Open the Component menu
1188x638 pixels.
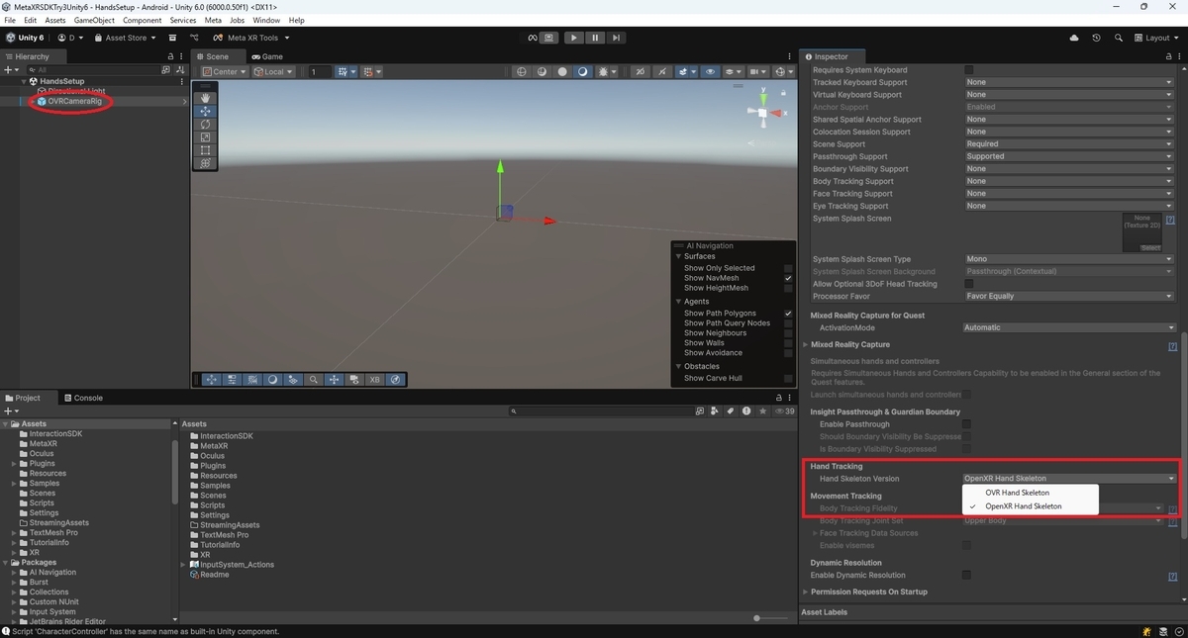pyautogui.click(x=142, y=20)
